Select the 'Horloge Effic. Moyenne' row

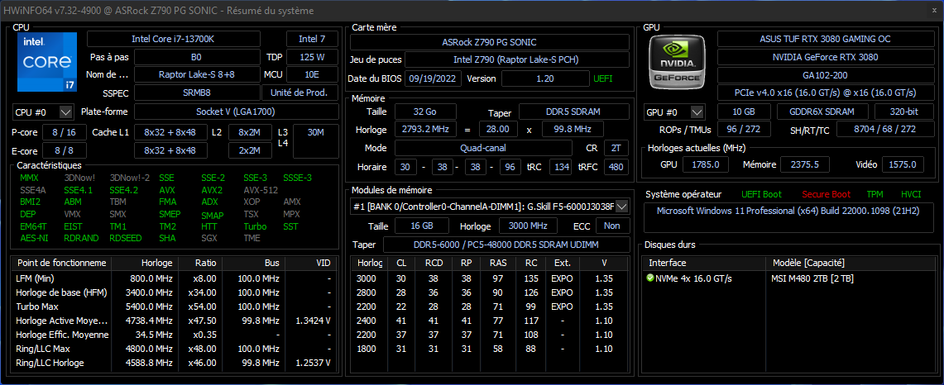[174, 334]
